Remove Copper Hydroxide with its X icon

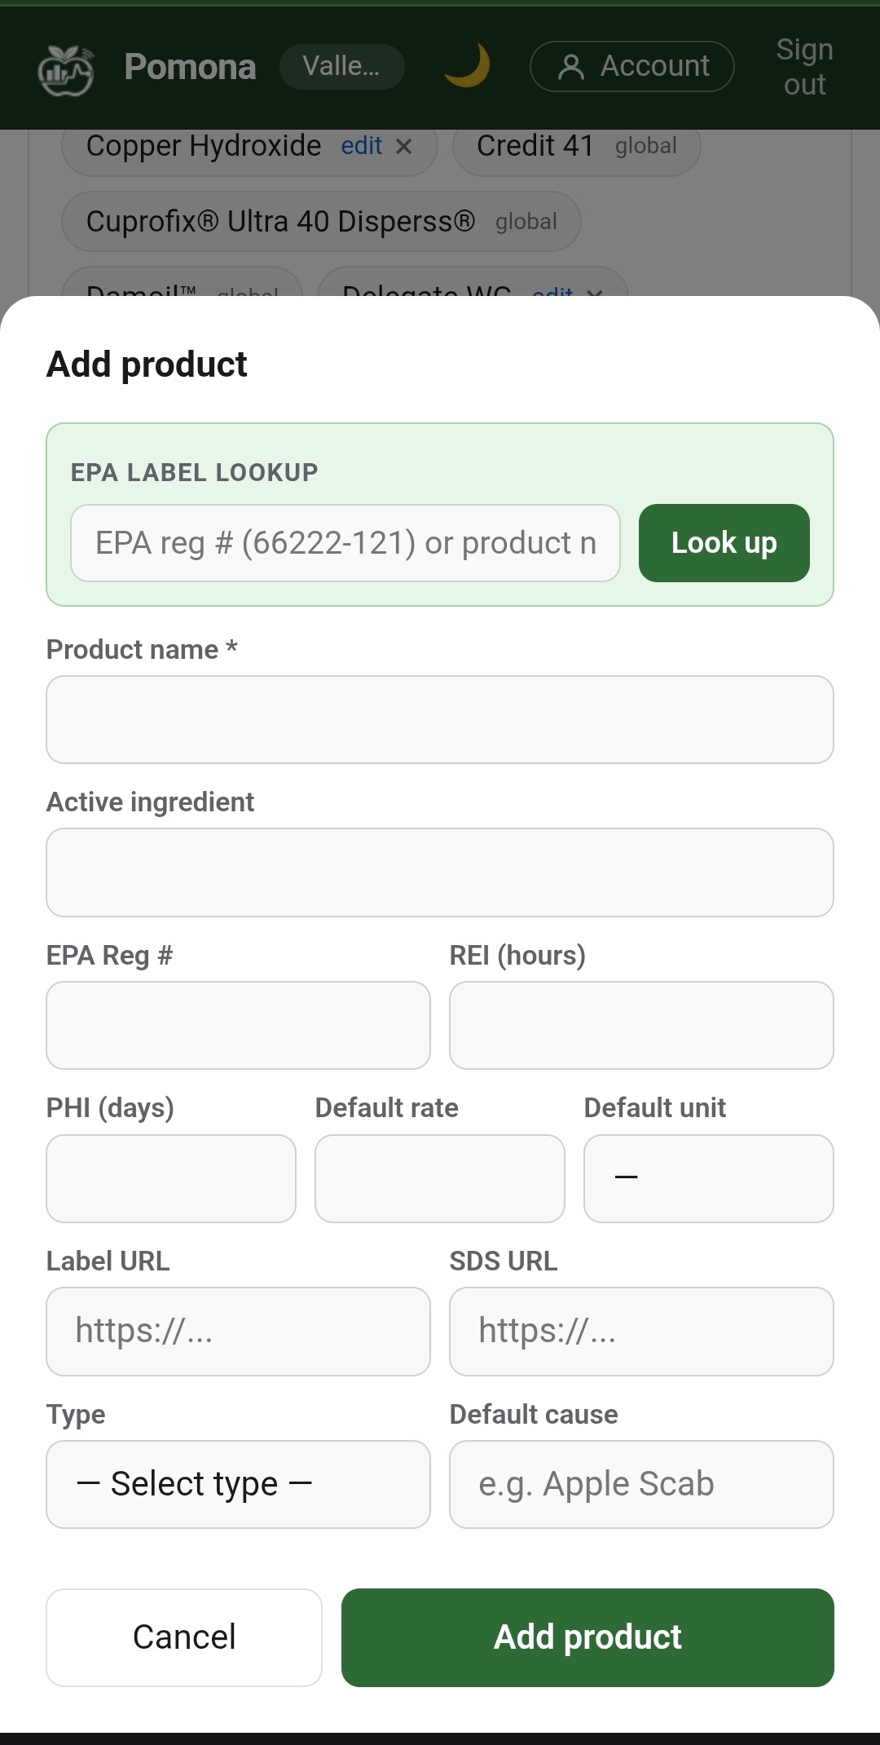[404, 147]
